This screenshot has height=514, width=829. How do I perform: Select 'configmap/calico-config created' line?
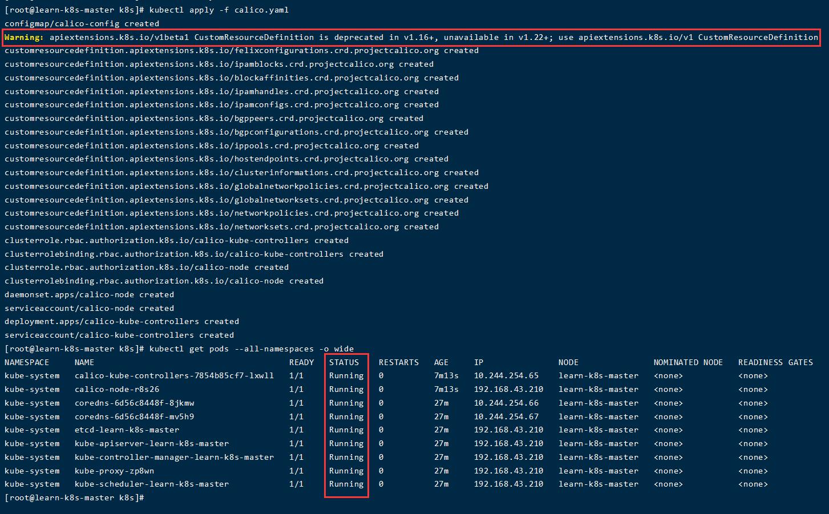click(x=82, y=24)
